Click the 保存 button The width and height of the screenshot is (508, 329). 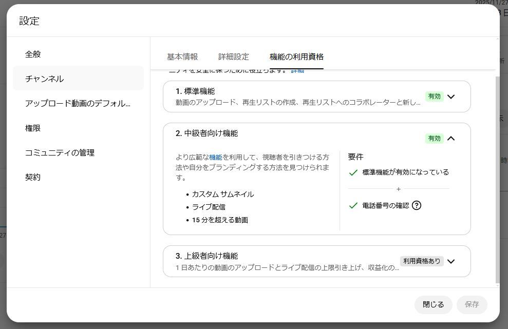(x=472, y=304)
